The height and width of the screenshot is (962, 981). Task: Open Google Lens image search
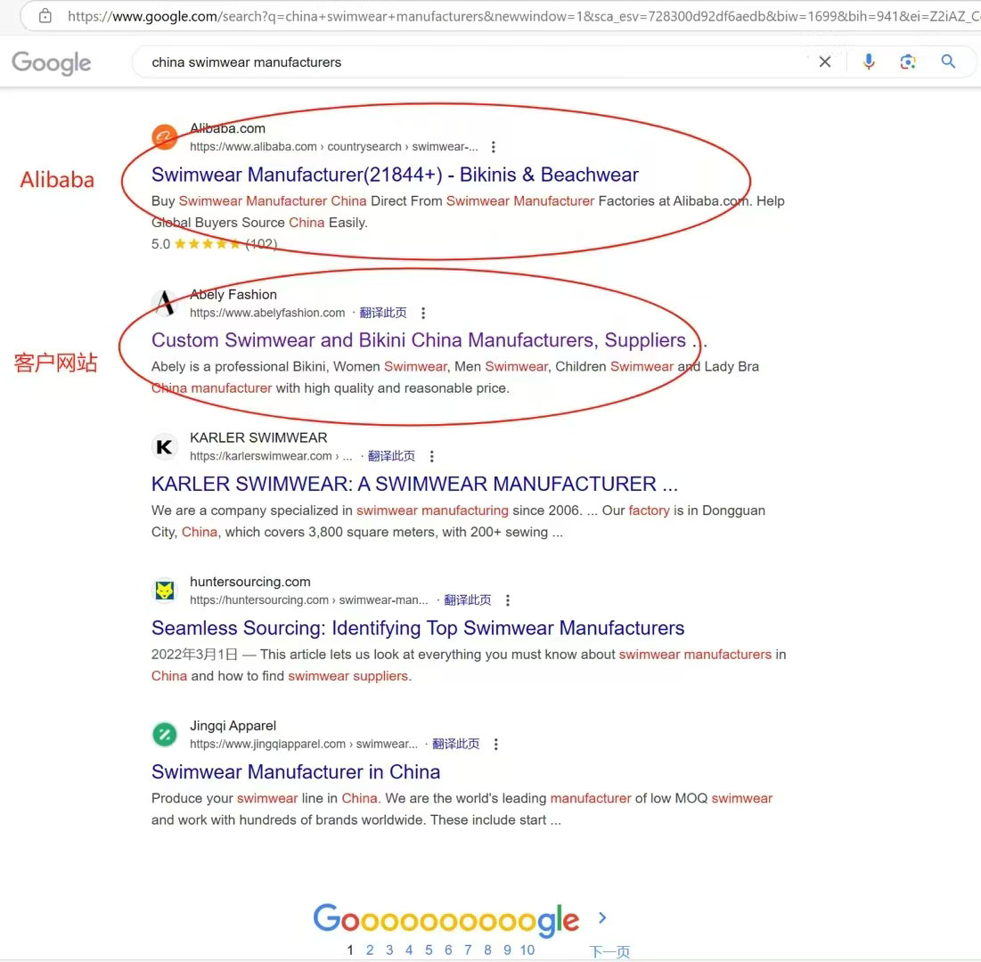[908, 62]
